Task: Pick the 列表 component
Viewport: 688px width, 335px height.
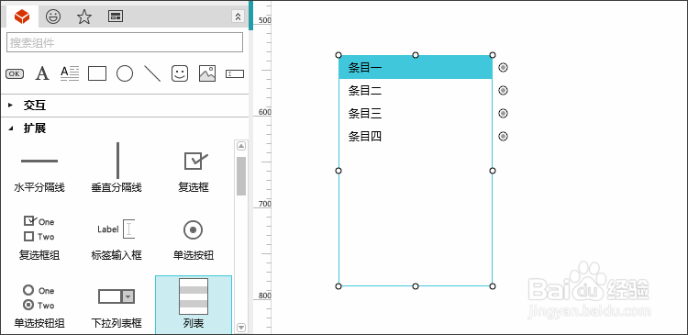Action: 194,304
